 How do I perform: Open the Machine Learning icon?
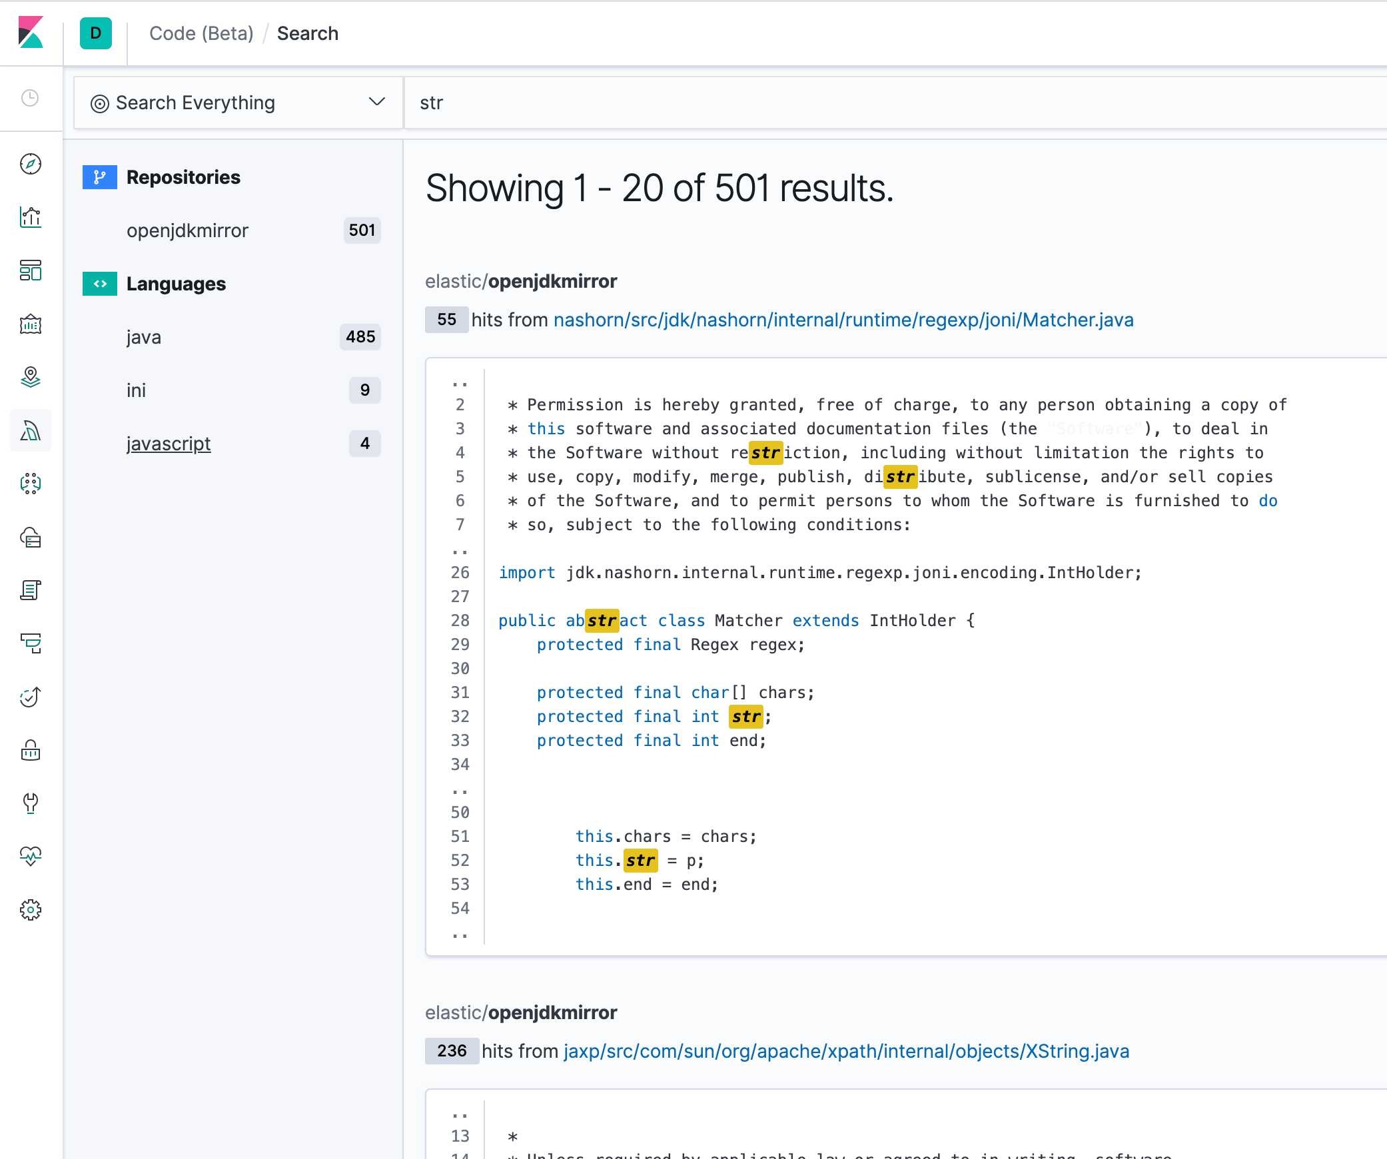click(x=31, y=484)
